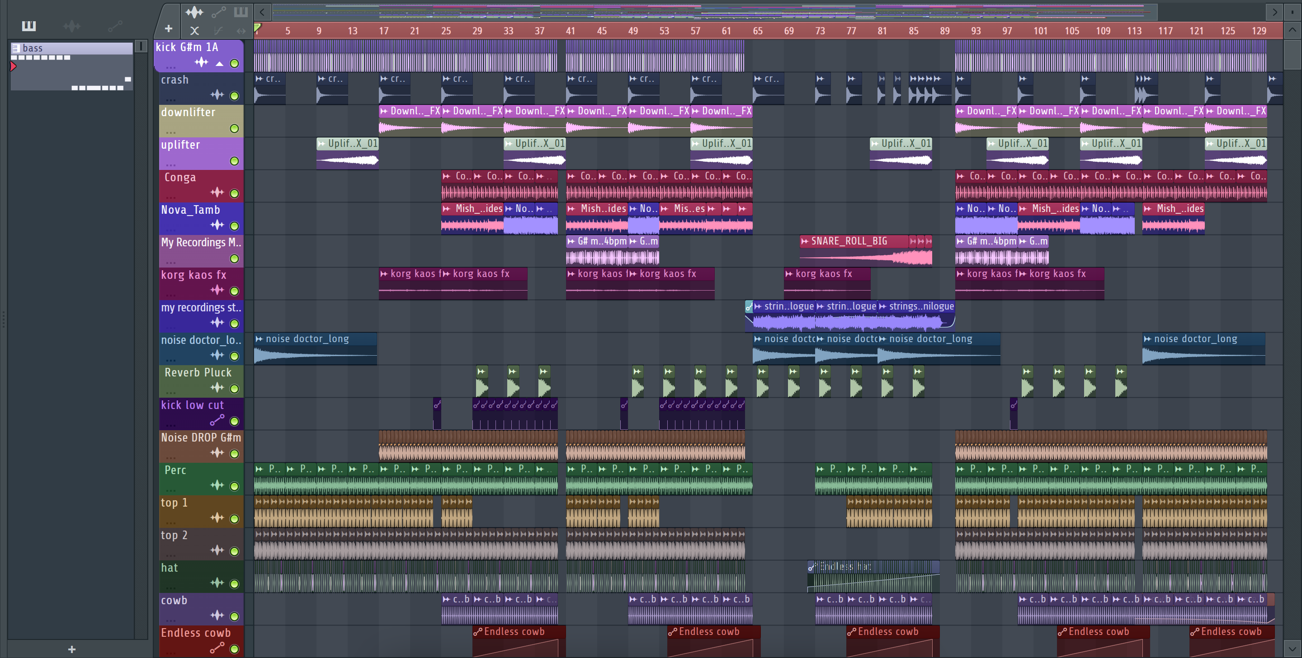This screenshot has height=658, width=1302.
Task: Mute the Endless cowb track
Action: pyautogui.click(x=235, y=649)
